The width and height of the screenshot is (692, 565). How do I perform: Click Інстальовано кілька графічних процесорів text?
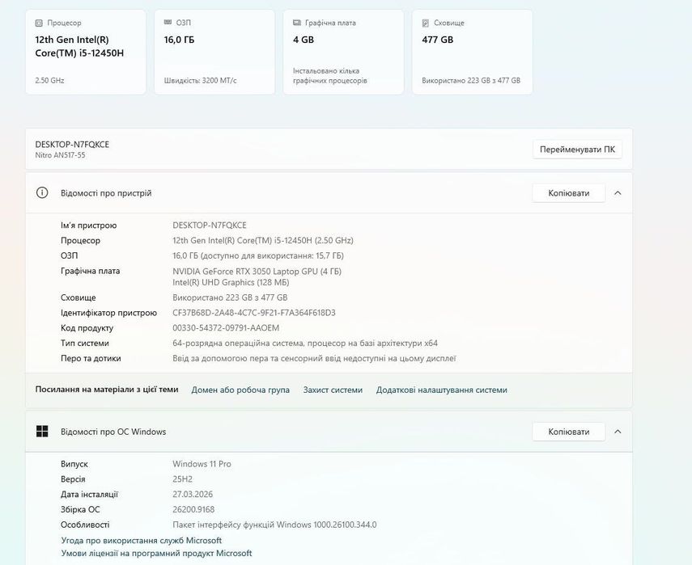(x=329, y=76)
